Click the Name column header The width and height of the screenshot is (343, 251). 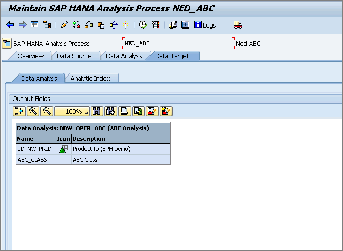coord(36,139)
